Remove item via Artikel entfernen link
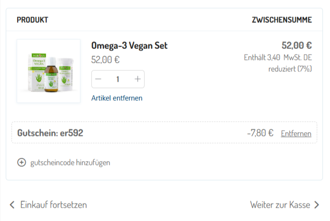The width and height of the screenshot is (330, 221). click(117, 98)
